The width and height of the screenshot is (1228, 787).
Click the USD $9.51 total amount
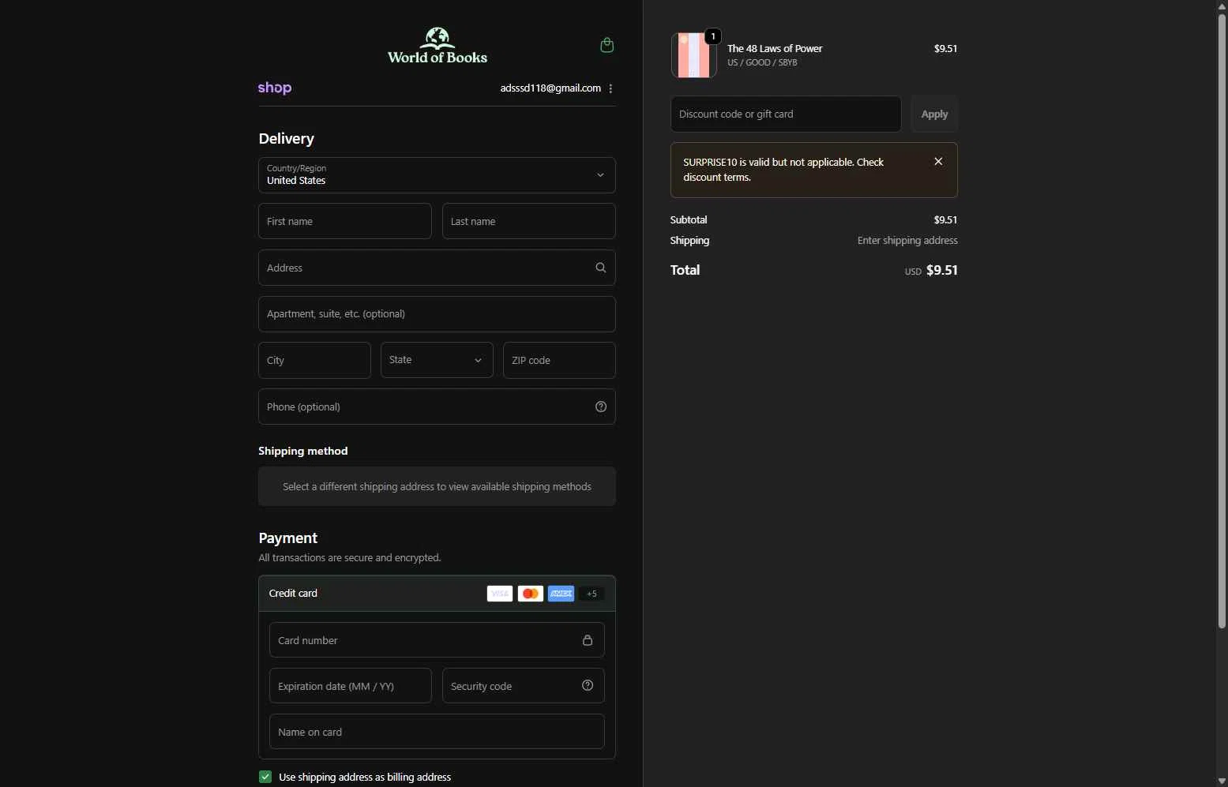point(931,270)
